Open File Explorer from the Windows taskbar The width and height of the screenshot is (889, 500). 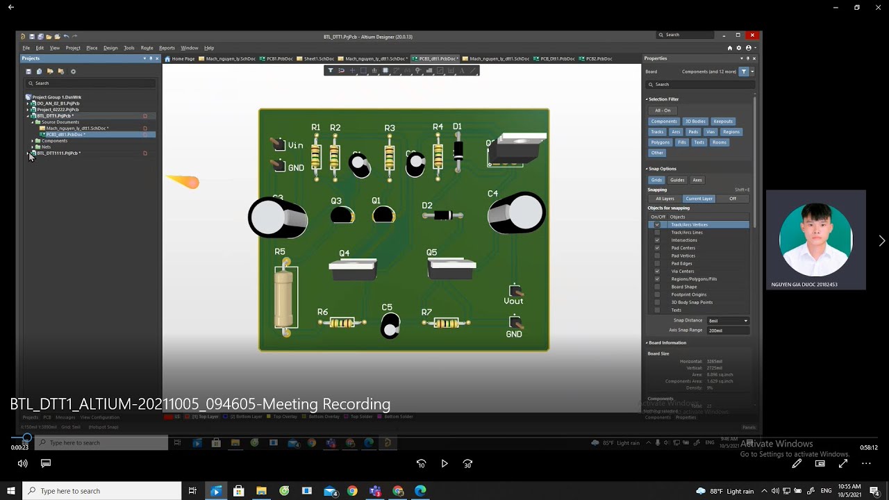point(261,491)
